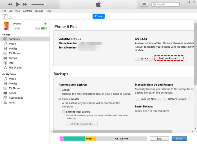Open the list view icon

point(144,5)
